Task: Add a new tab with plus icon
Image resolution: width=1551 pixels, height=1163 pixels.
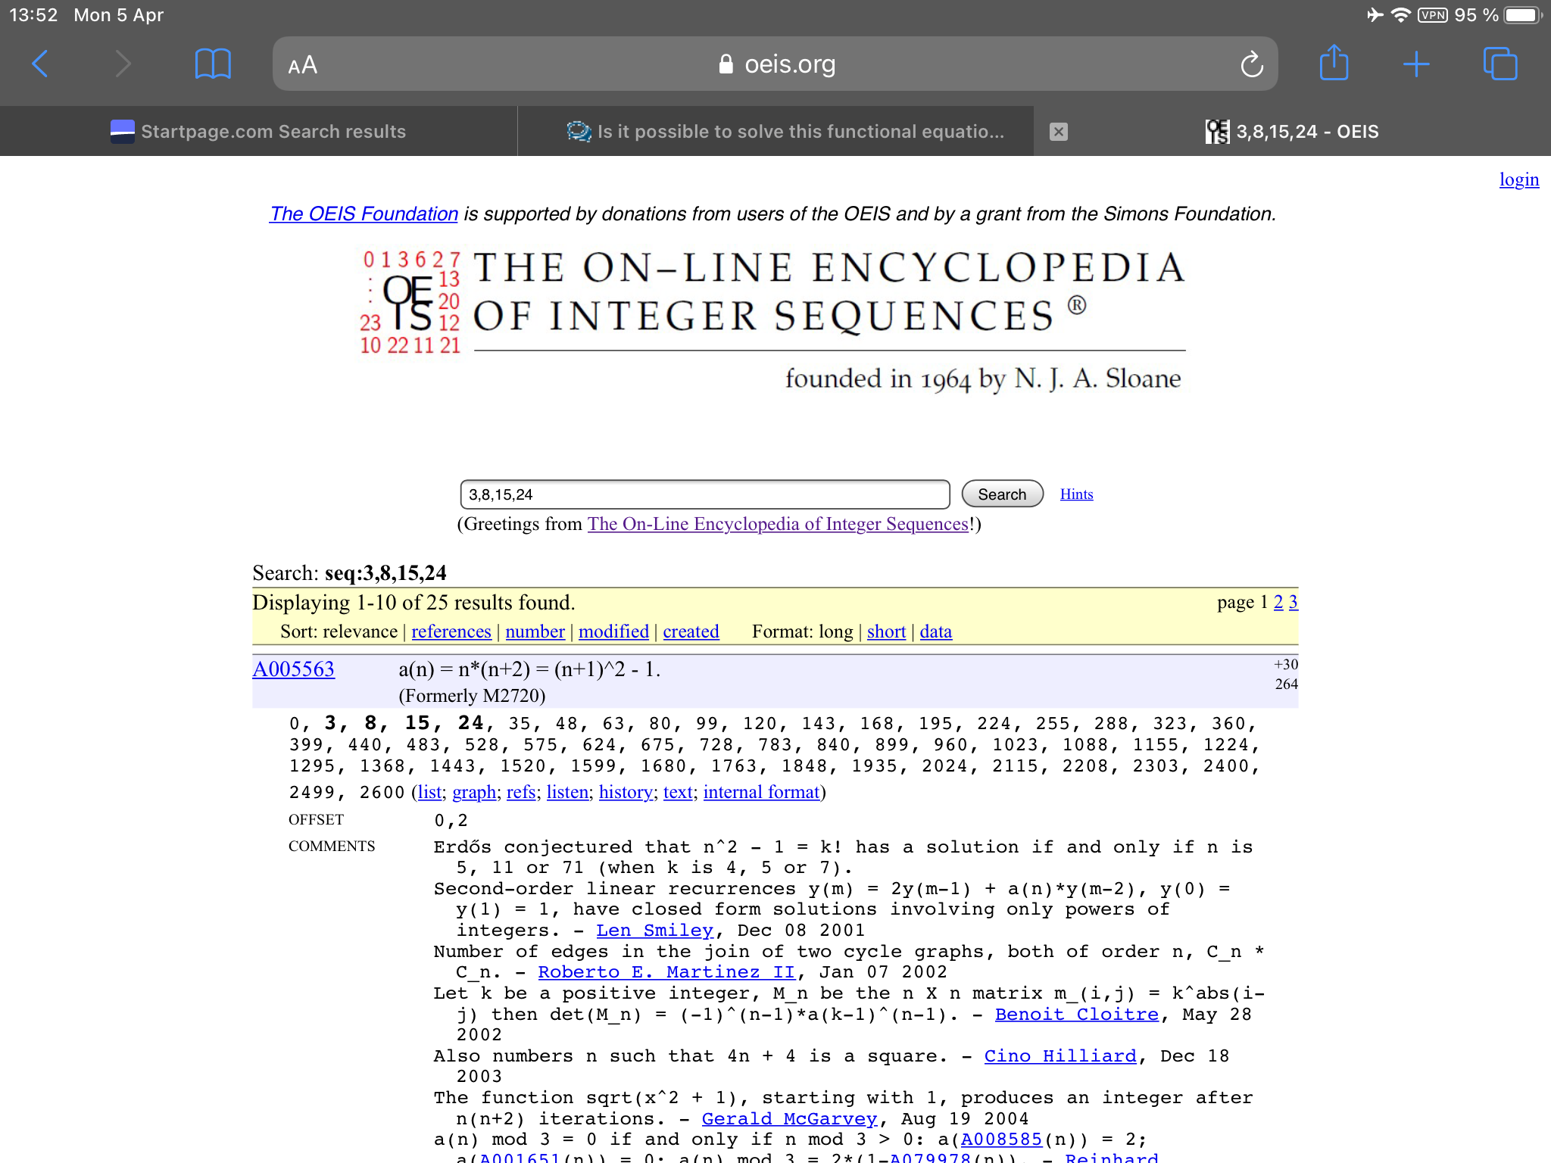Action: click(x=1416, y=64)
